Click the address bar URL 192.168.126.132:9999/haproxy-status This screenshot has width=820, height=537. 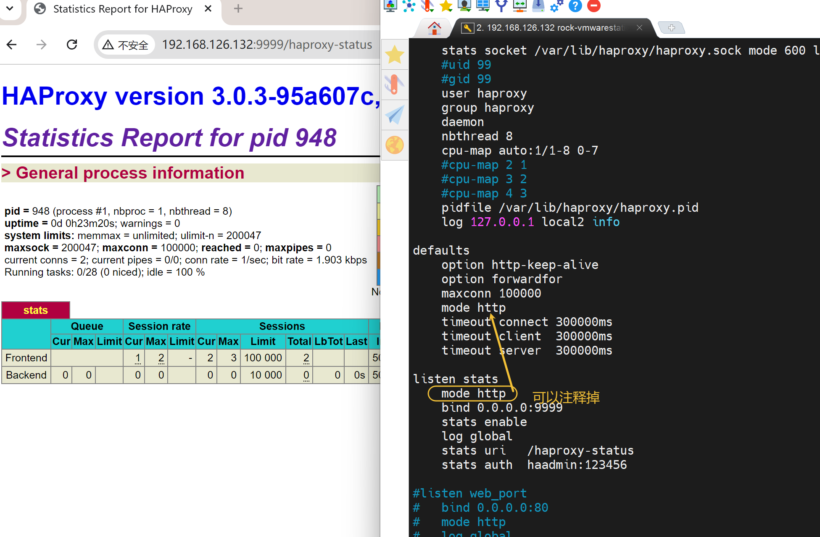(267, 45)
